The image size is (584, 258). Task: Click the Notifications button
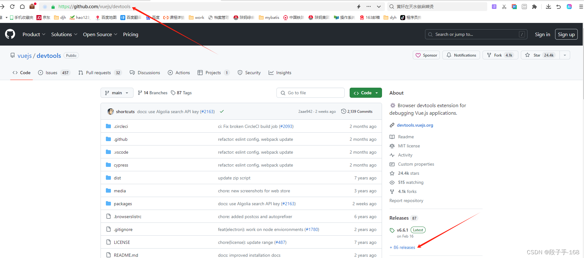tap(461, 55)
